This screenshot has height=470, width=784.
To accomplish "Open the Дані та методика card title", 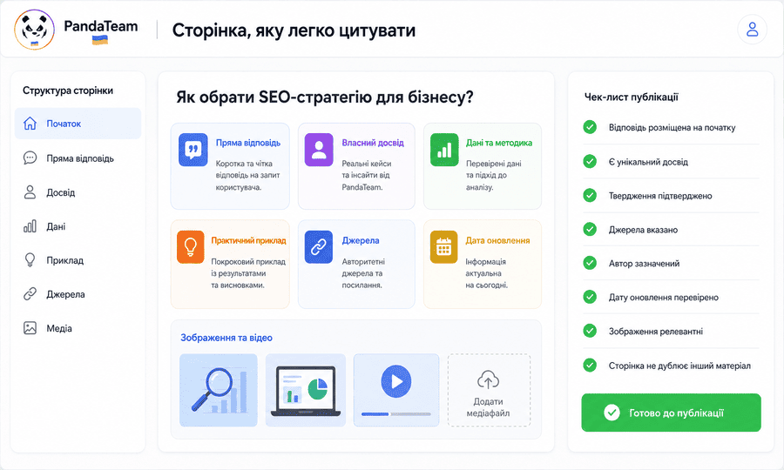I will (x=499, y=143).
